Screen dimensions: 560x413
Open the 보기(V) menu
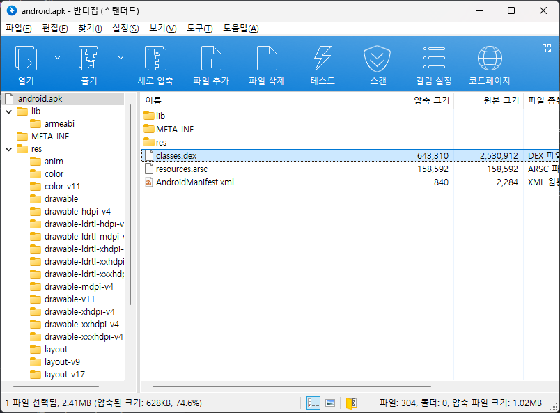[163, 29]
